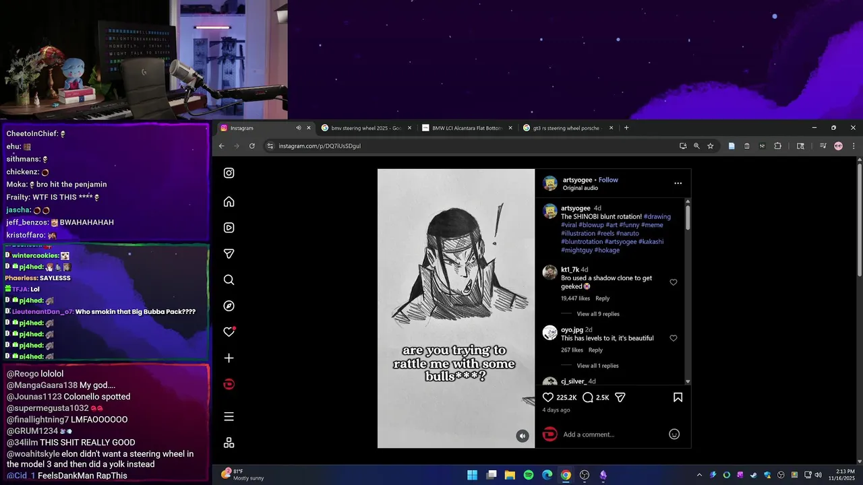Save the post with the bookmark icon

click(678, 397)
